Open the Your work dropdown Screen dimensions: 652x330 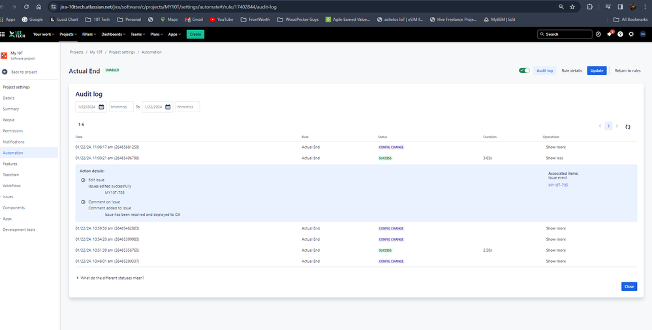point(44,34)
